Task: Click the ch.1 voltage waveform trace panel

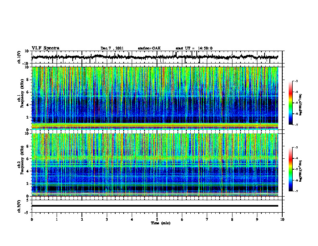Action: coord(157,57)
